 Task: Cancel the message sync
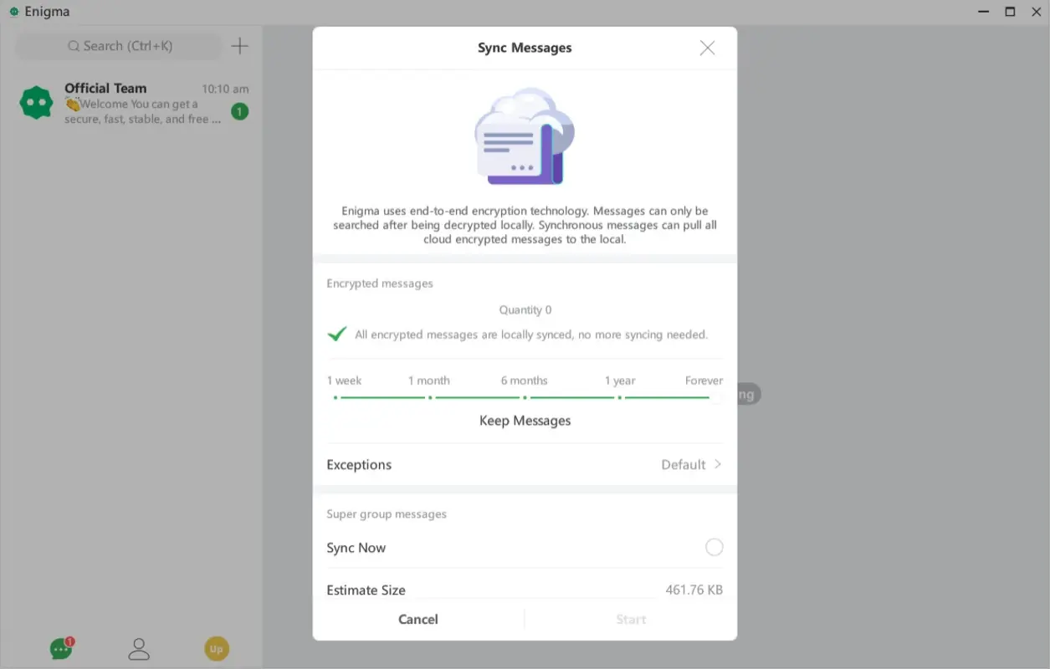pos(417,619)
